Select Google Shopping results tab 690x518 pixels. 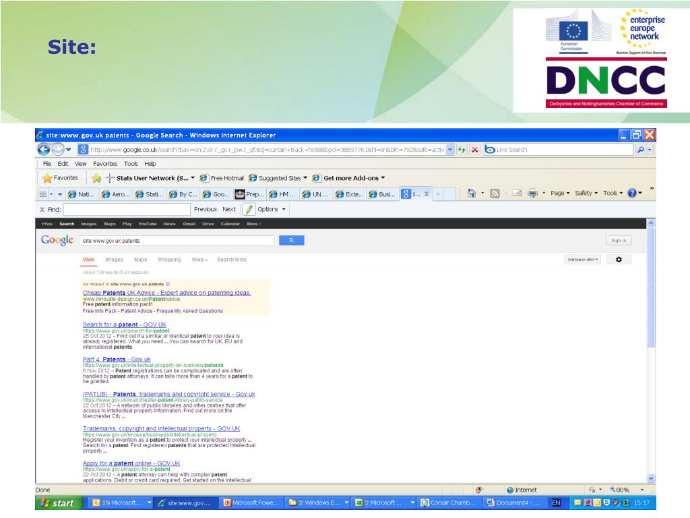pos(169,260)
